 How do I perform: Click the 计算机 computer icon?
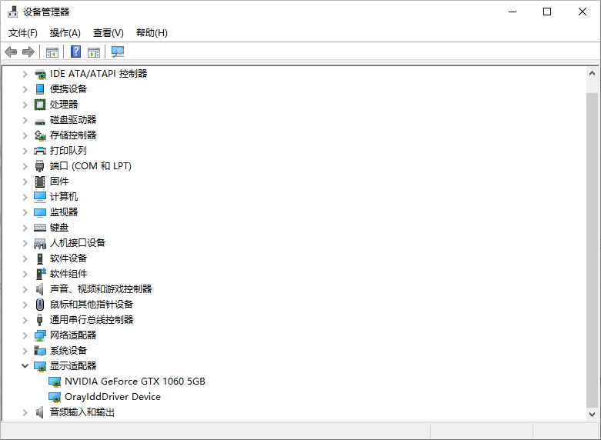click(x=40, y=197)
